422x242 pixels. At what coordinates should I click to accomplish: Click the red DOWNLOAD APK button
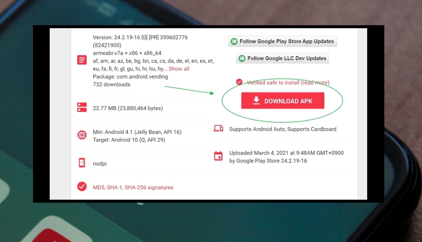click(283, 101)
